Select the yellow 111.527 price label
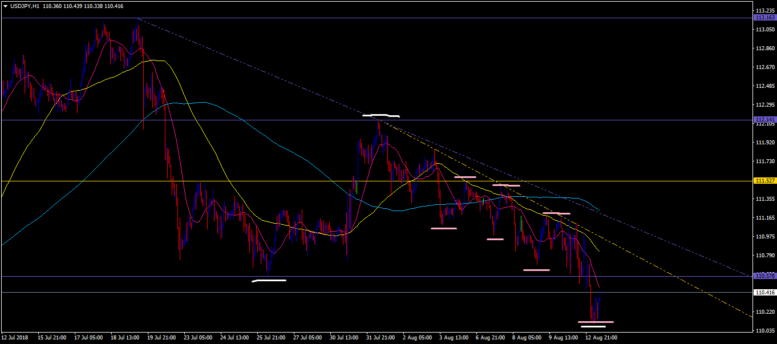The width and height of the screenshot is (777, 344). tap(764, 181)
